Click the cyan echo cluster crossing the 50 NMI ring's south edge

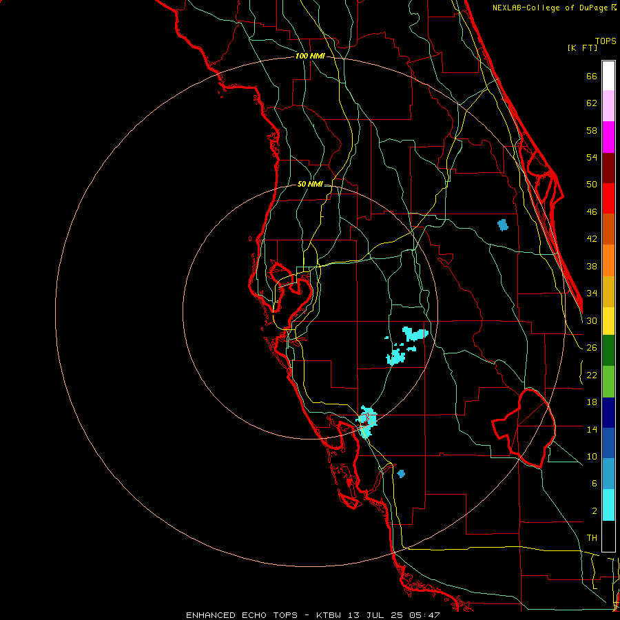pyautogui.click(x=367, y=422)
